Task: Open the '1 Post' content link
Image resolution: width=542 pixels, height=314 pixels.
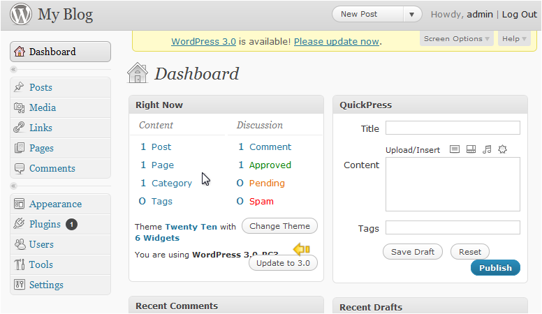Action: pyautogui.click(x=156, y=147)
